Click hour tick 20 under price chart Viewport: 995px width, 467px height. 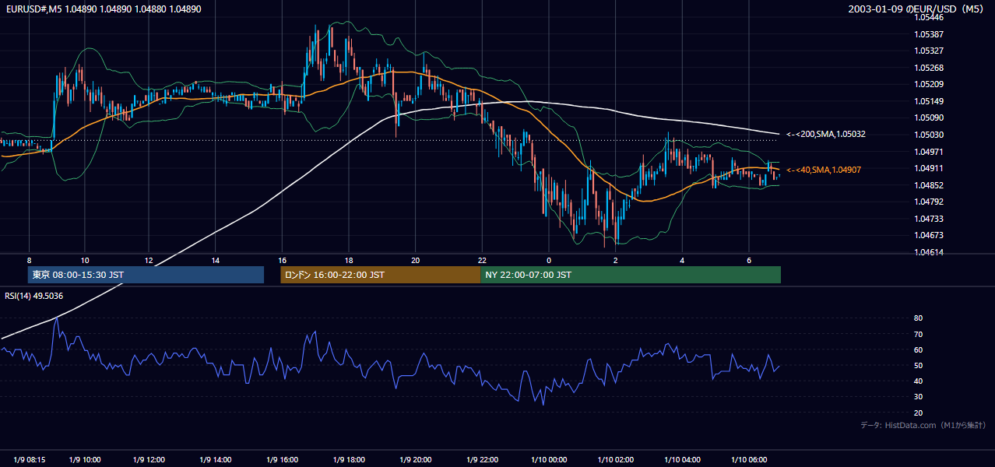416,260
